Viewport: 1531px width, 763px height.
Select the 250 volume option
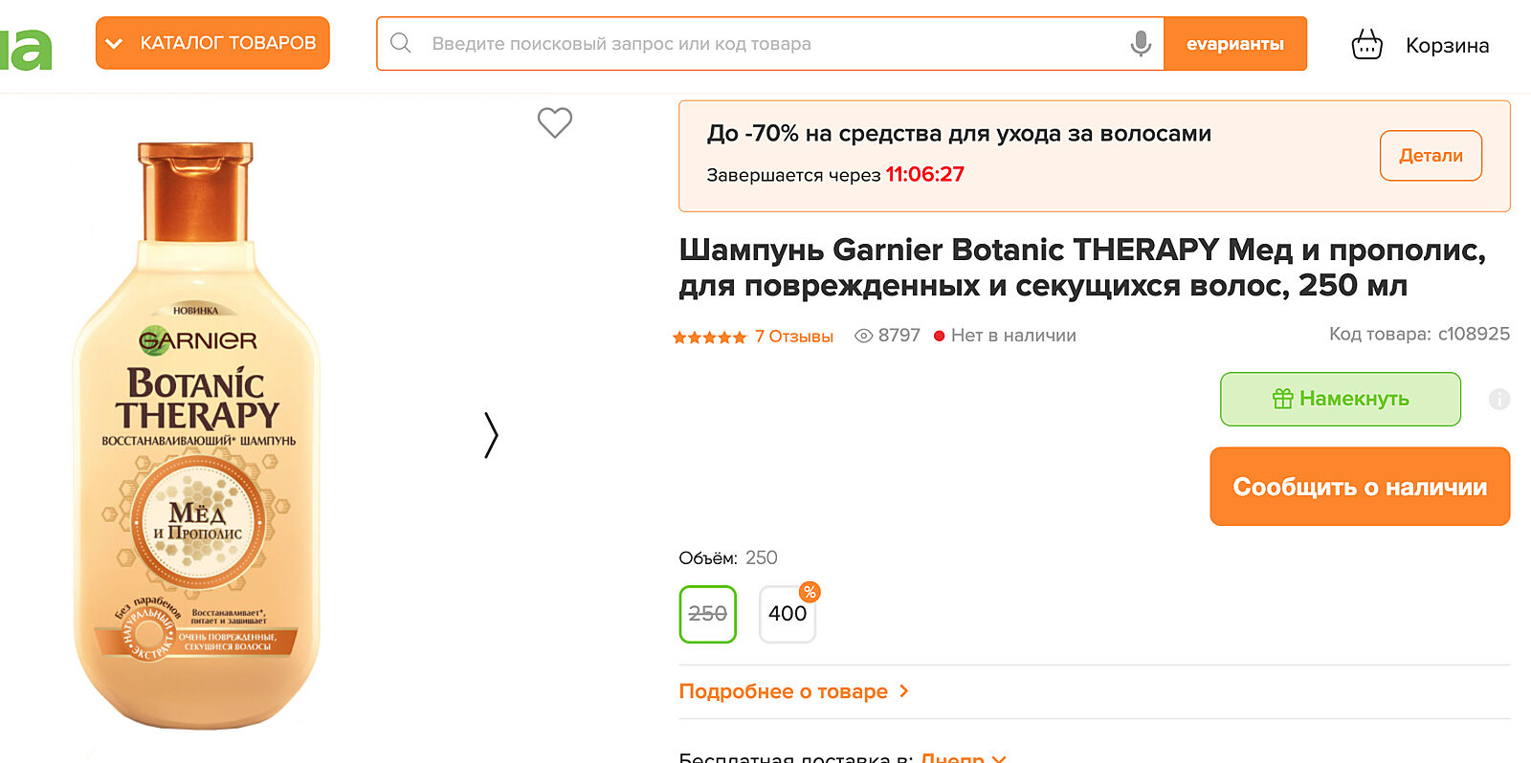(707, 614)
